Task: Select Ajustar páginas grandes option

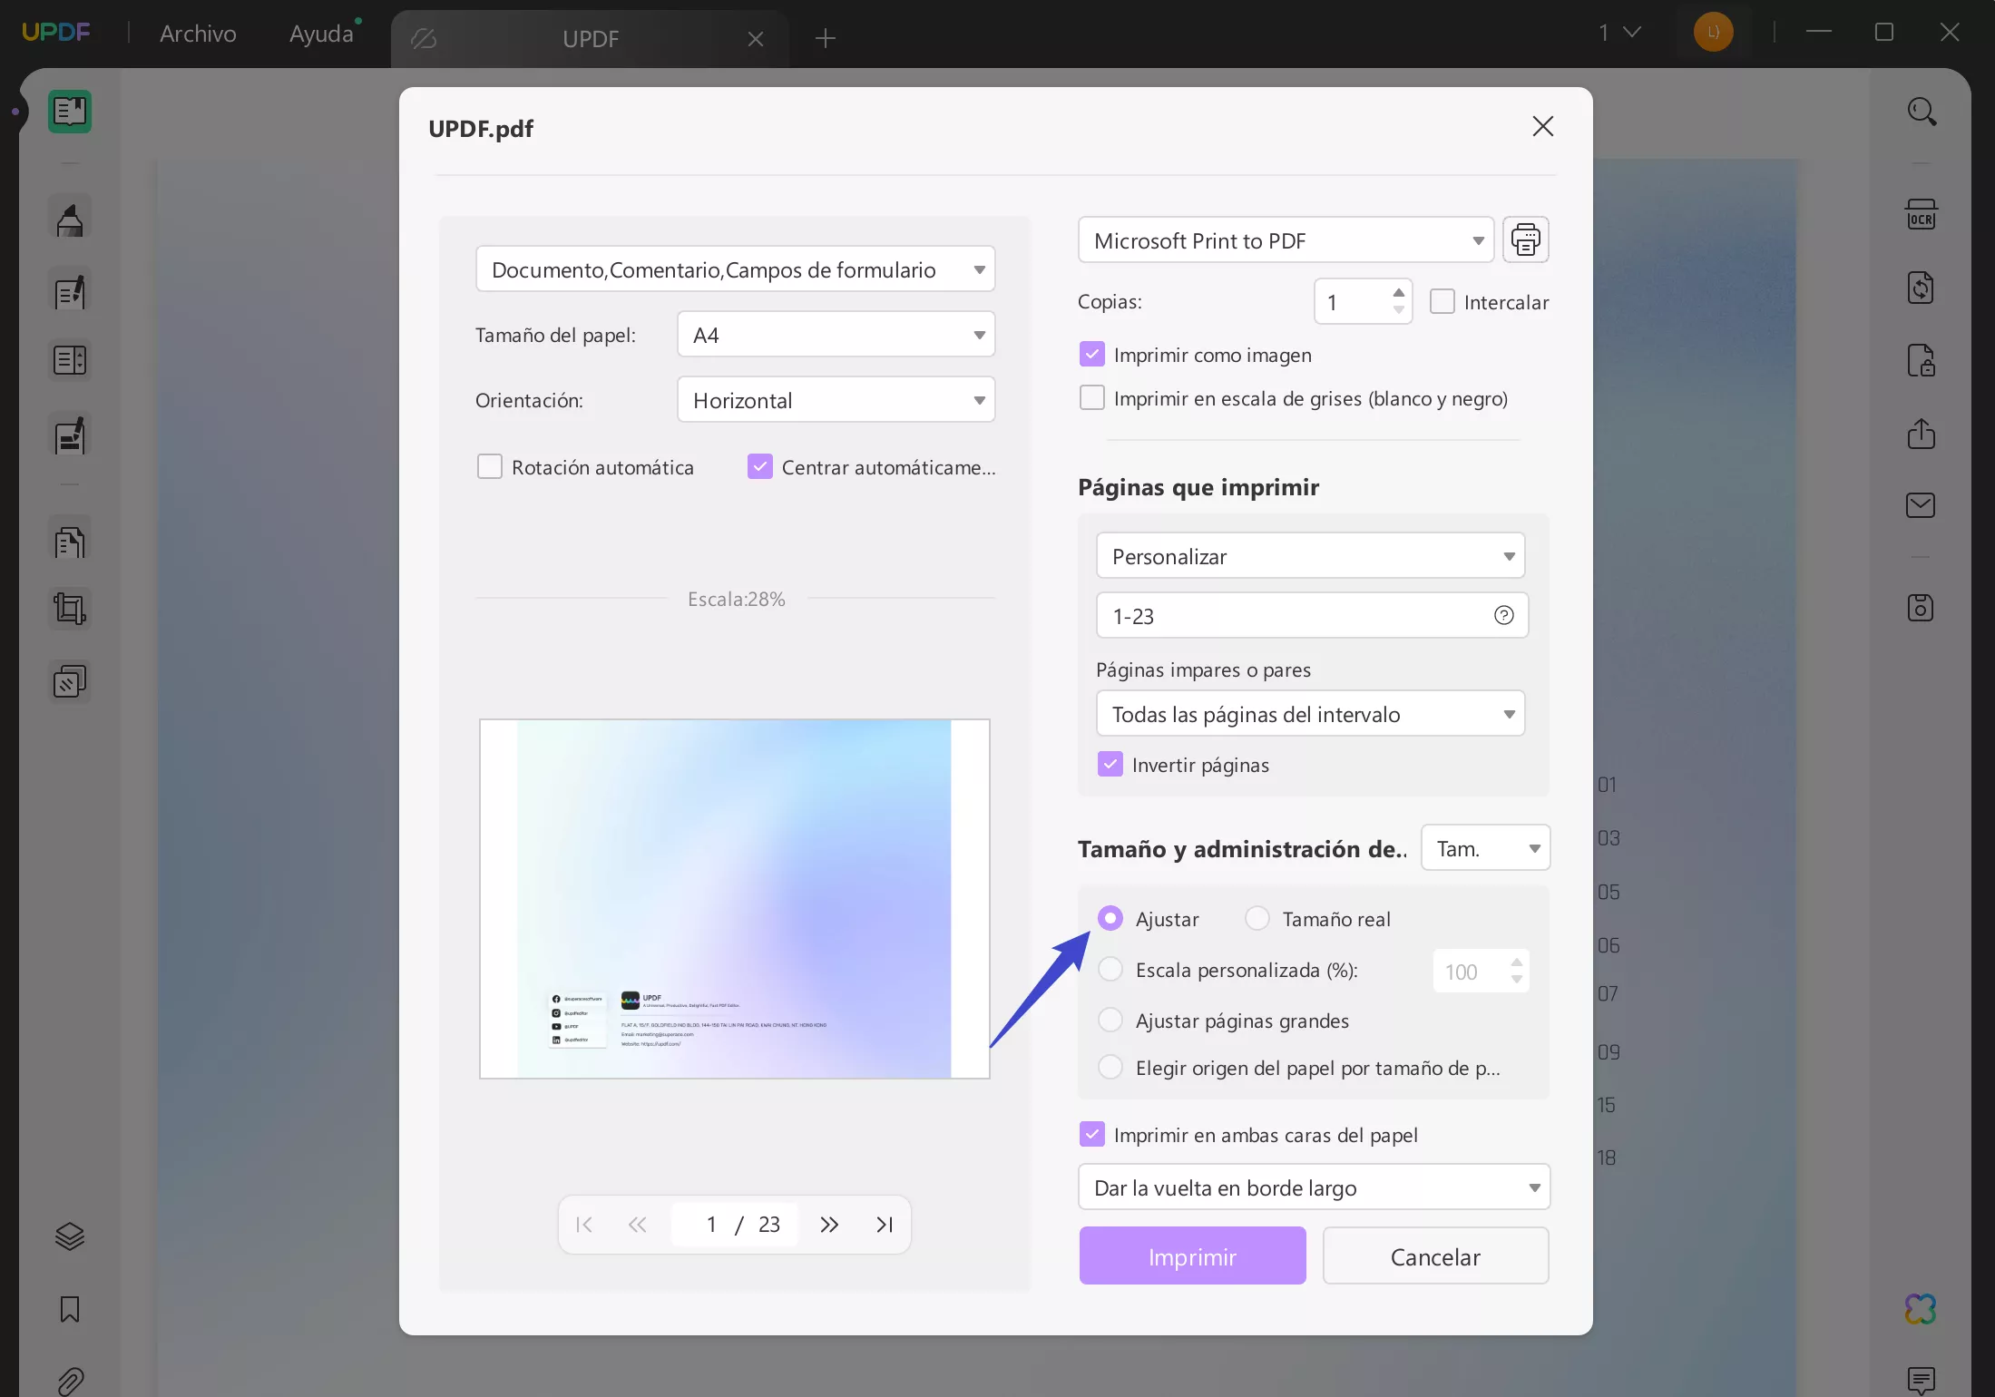Action: point(1110,1021)
